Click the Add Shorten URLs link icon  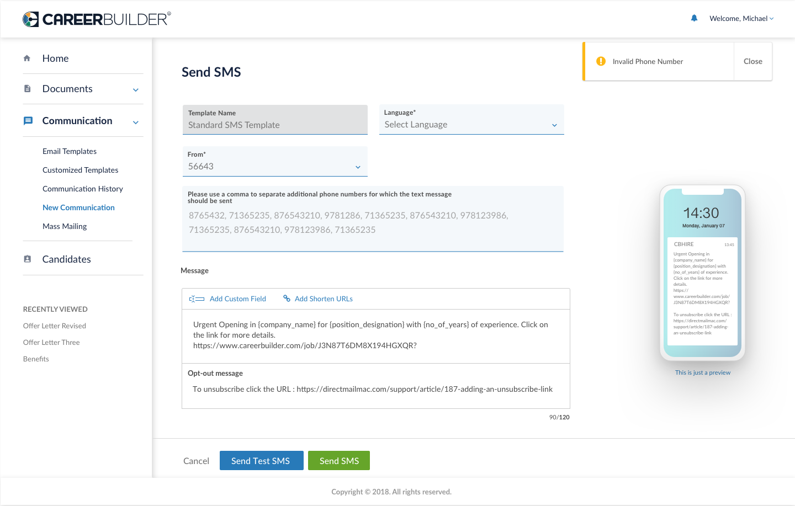(x=287, y=299)
